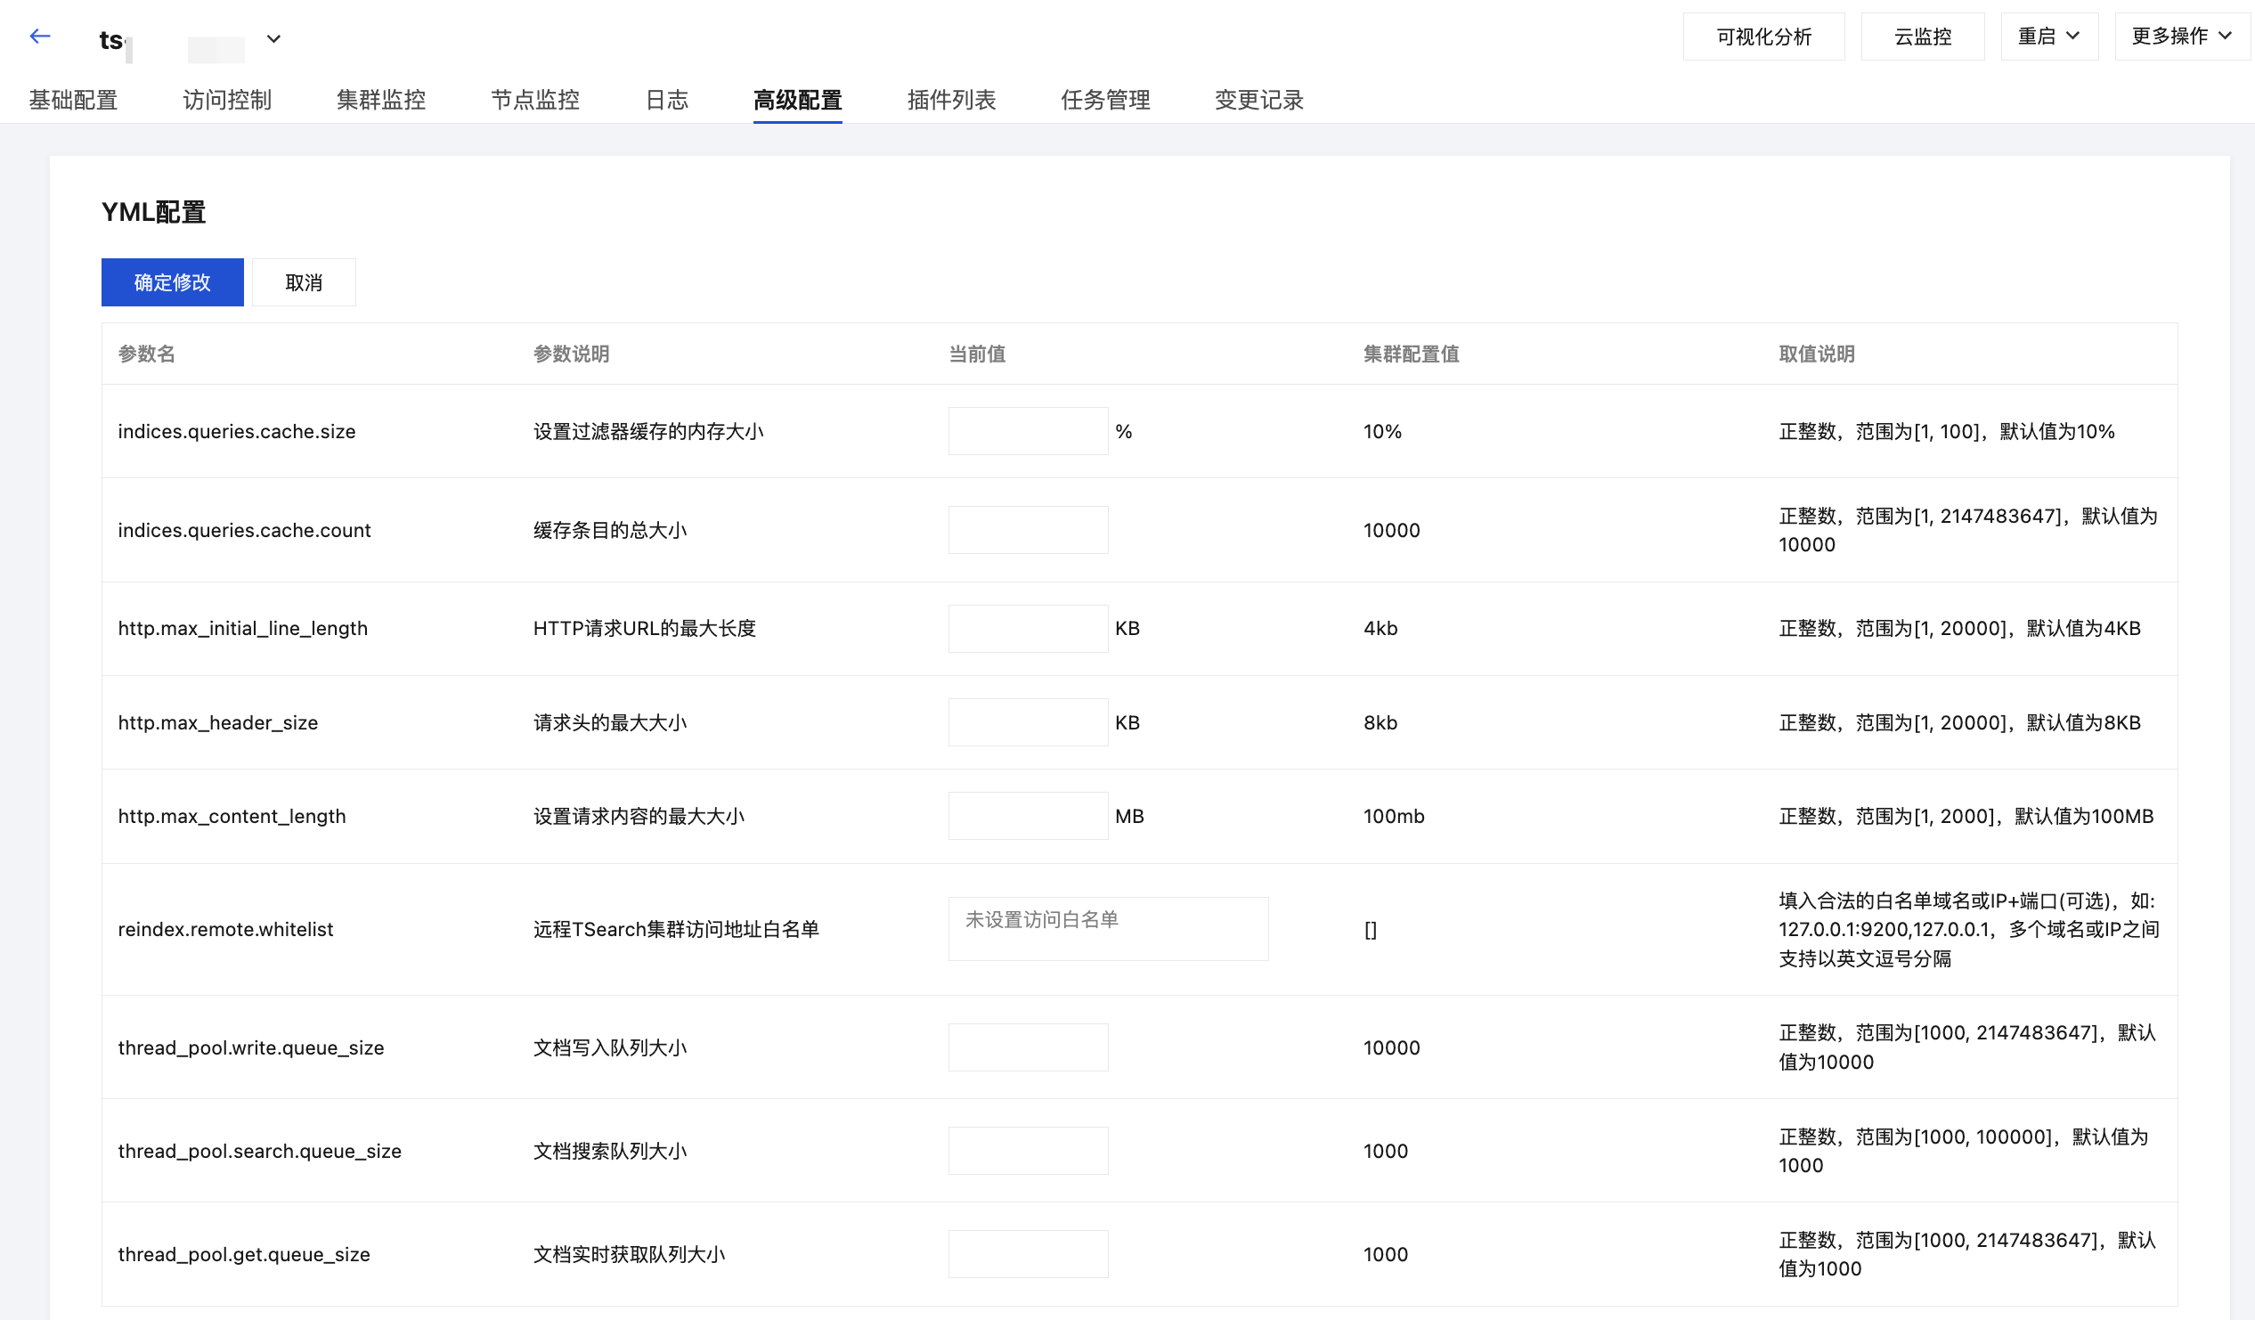
Task: Click the back arrow icon
Action: click(39, 37)
